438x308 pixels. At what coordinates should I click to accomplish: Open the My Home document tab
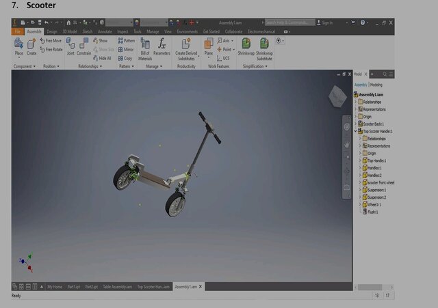pyautogui.click(x=55, y=287)
